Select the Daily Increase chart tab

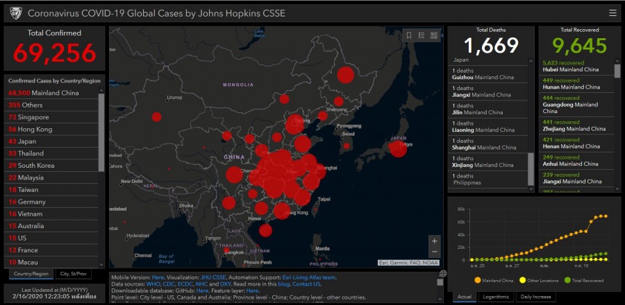(535, 297)
